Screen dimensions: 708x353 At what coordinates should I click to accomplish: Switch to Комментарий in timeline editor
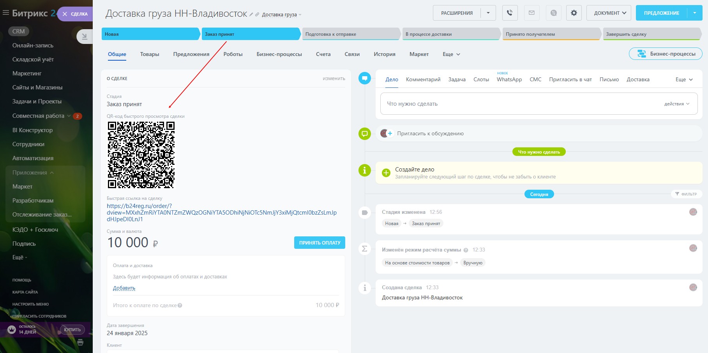423,79
